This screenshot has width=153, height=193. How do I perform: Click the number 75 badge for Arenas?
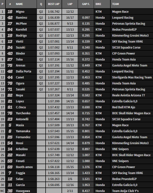tap(10, 65)
